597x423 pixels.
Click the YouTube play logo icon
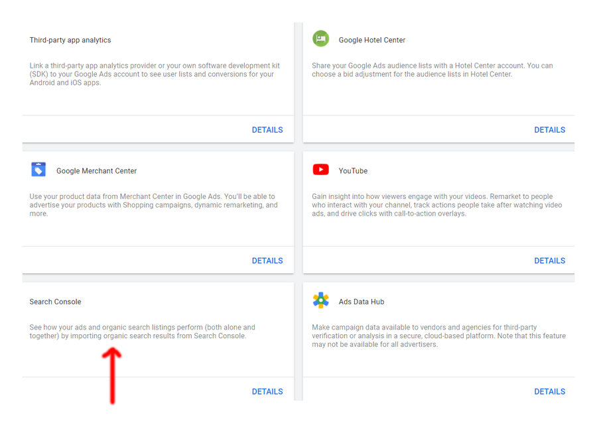click(x=320, y=169)
